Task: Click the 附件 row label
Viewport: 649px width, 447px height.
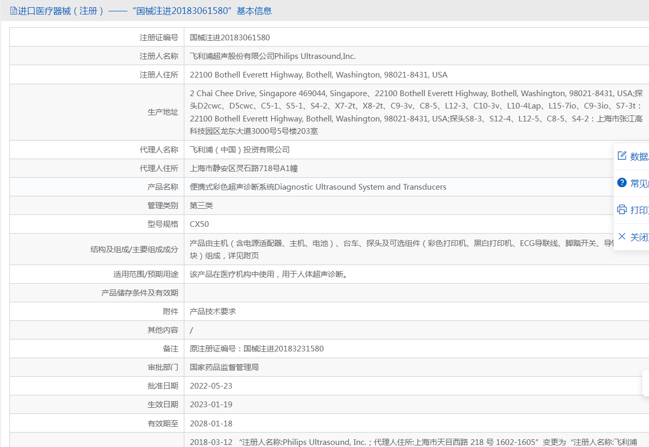Action: click(170, 312)
